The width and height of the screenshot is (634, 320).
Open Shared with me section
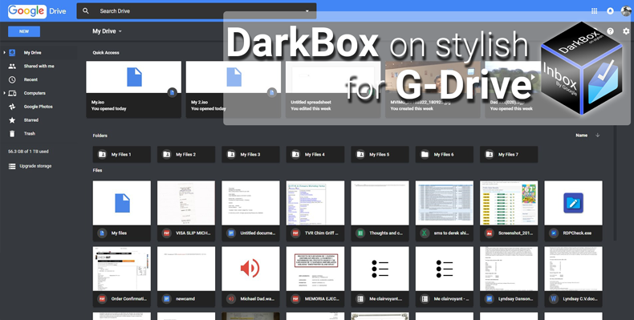(x=39, y=67)
